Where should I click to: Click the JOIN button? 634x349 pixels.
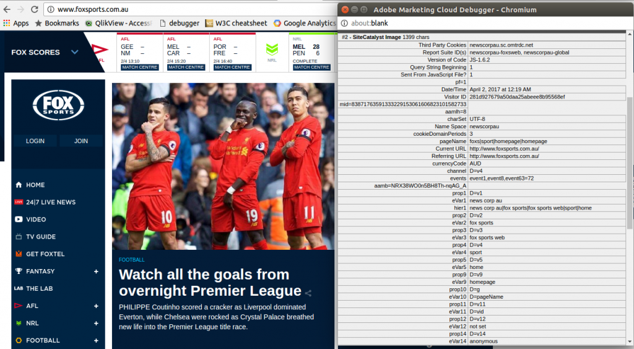point(81,141)
